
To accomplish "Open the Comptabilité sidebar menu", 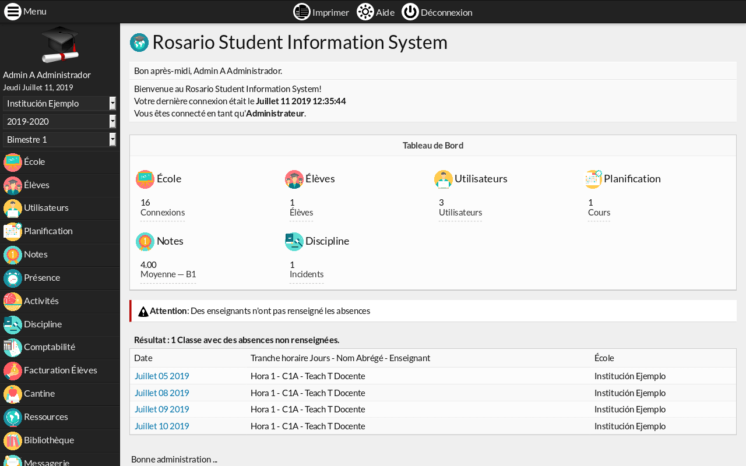I will pos(50,347).
